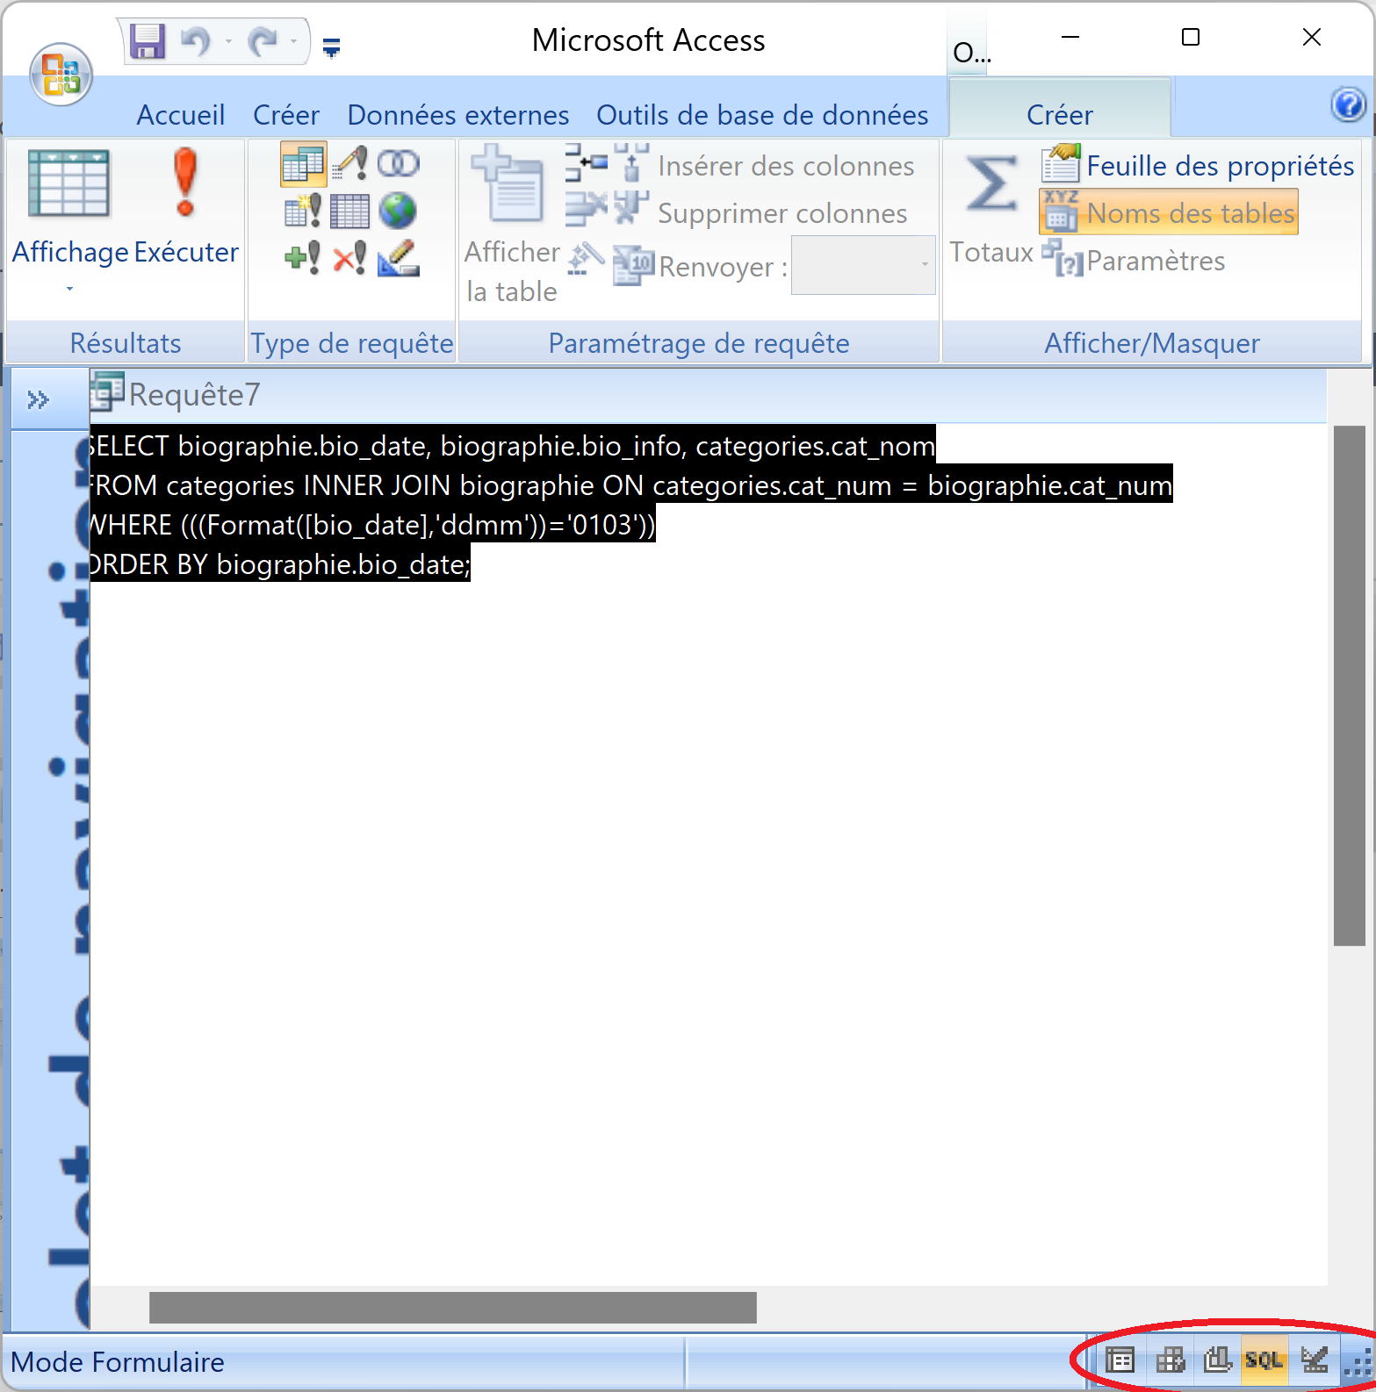1376x1392 pixels.
Task: Choose the Delete query type icon
Action: coord(349,258)
